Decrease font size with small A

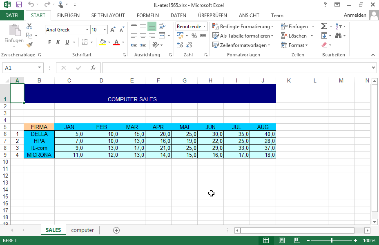(122, 29)
